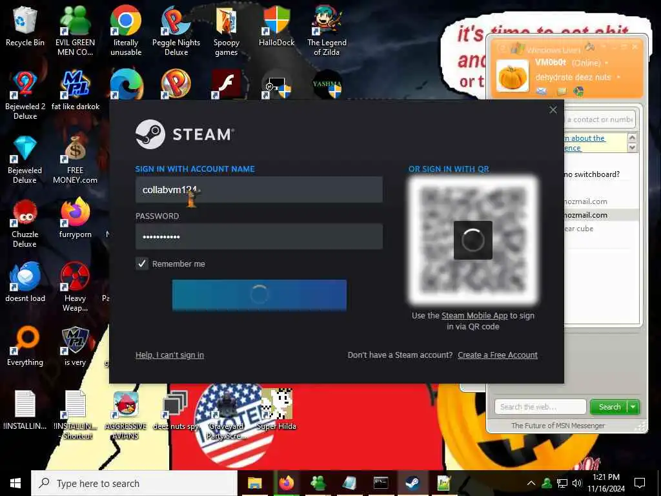
Task: Click the folder icon in Messenger header
Action: (562, 90)
